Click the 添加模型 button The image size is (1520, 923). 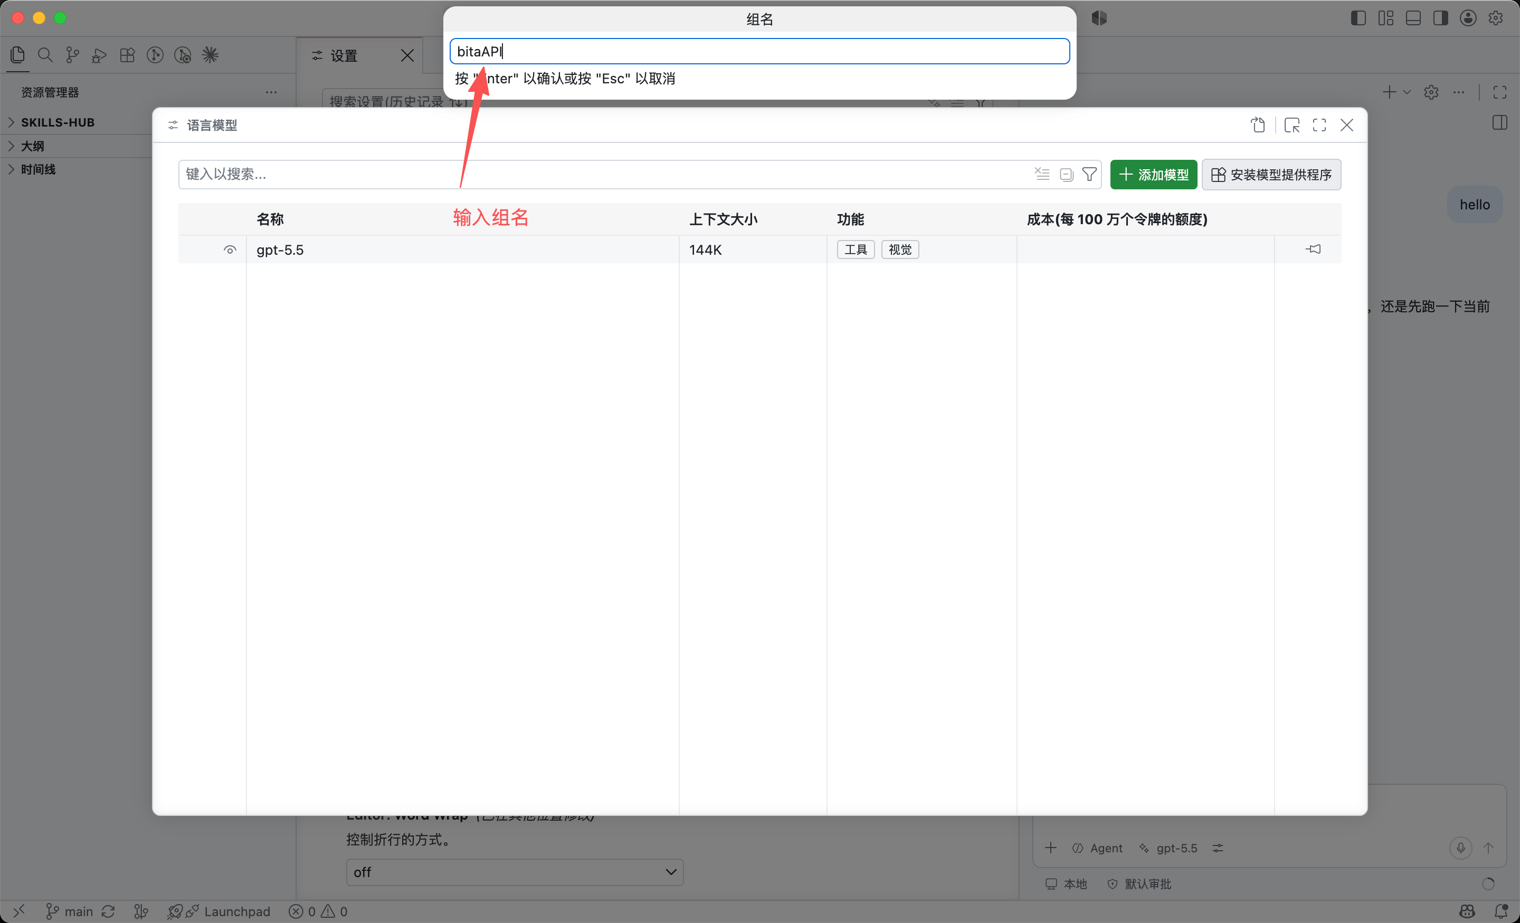tap(1154, 175)
